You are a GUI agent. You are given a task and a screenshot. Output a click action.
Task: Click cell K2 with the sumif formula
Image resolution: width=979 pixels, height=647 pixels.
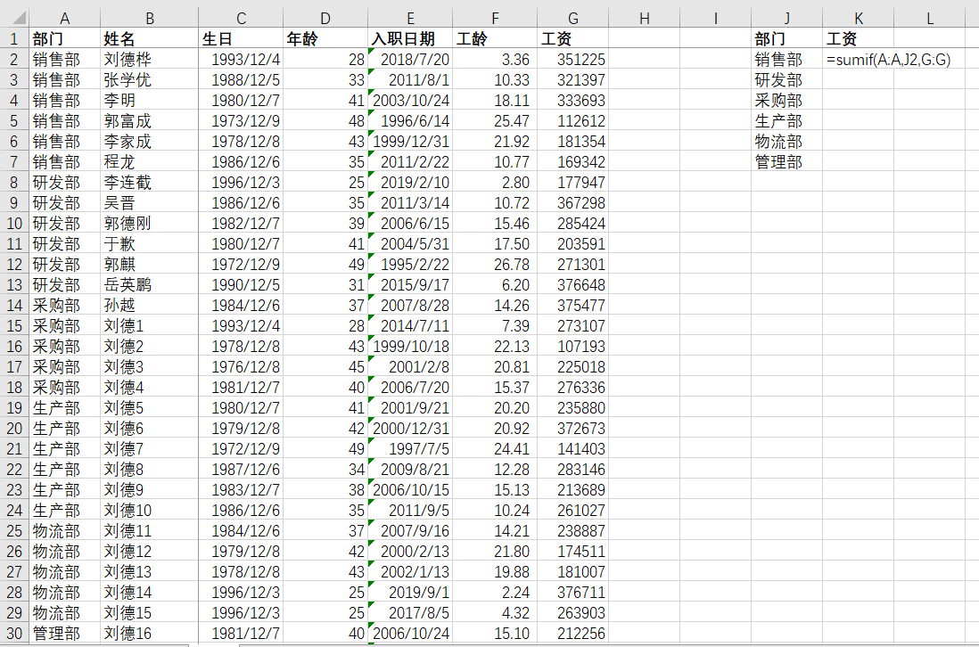[x=888, y=60]
